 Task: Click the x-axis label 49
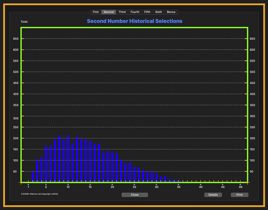pos(241,187)
